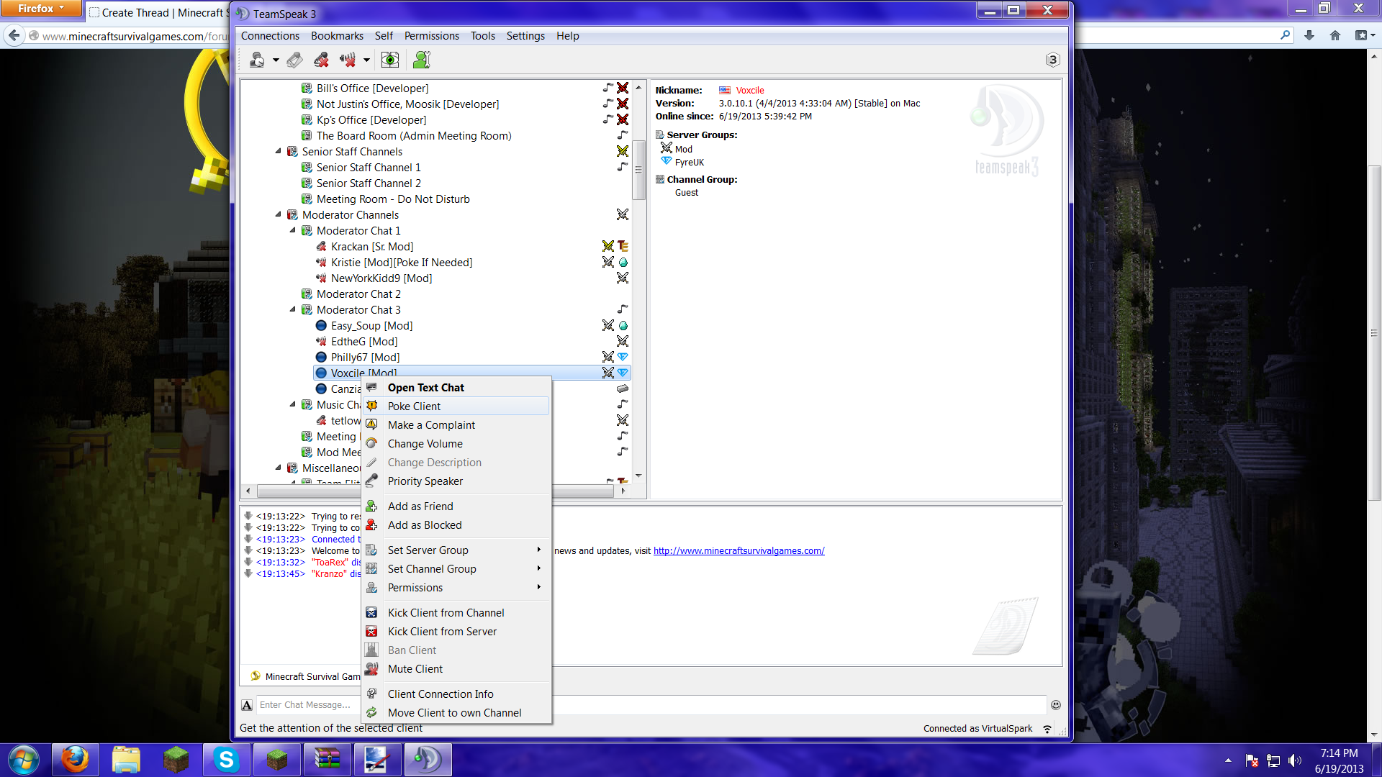1382x777 pixels.
Task: Toggle subscribe to all channels icon
Action: pyautogui.click(x=389, y=60)
